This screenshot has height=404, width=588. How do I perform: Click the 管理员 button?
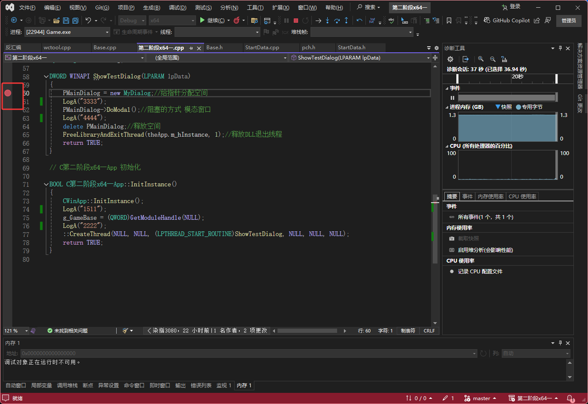[x=569, y=21]
